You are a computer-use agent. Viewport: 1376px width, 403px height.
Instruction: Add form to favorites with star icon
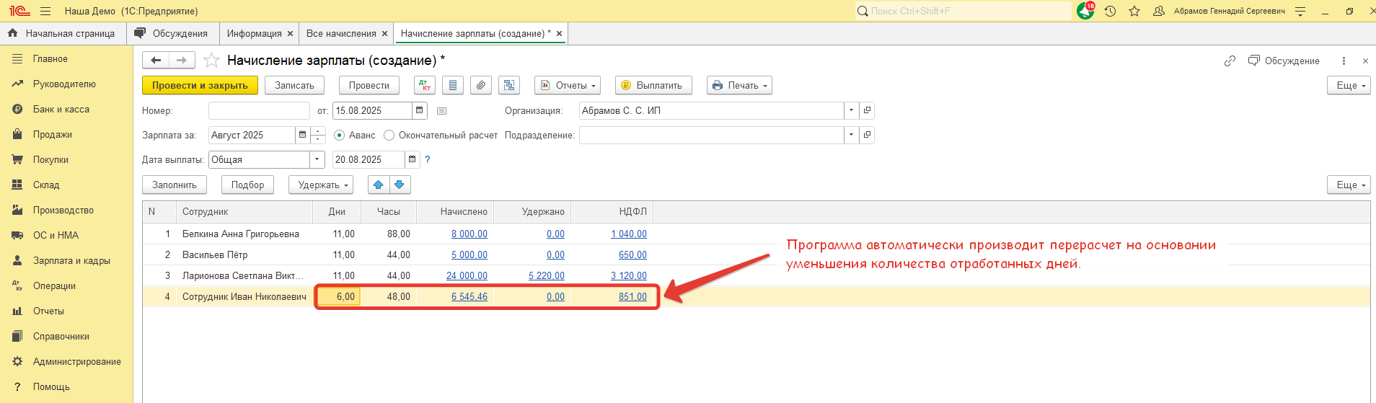211,61
